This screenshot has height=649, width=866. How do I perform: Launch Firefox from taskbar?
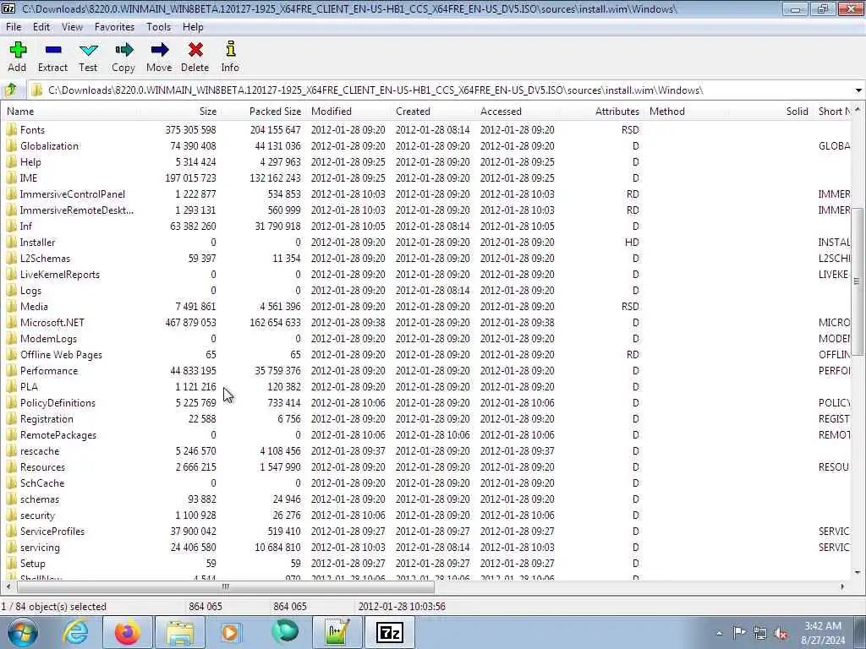[x=128, y=632]
